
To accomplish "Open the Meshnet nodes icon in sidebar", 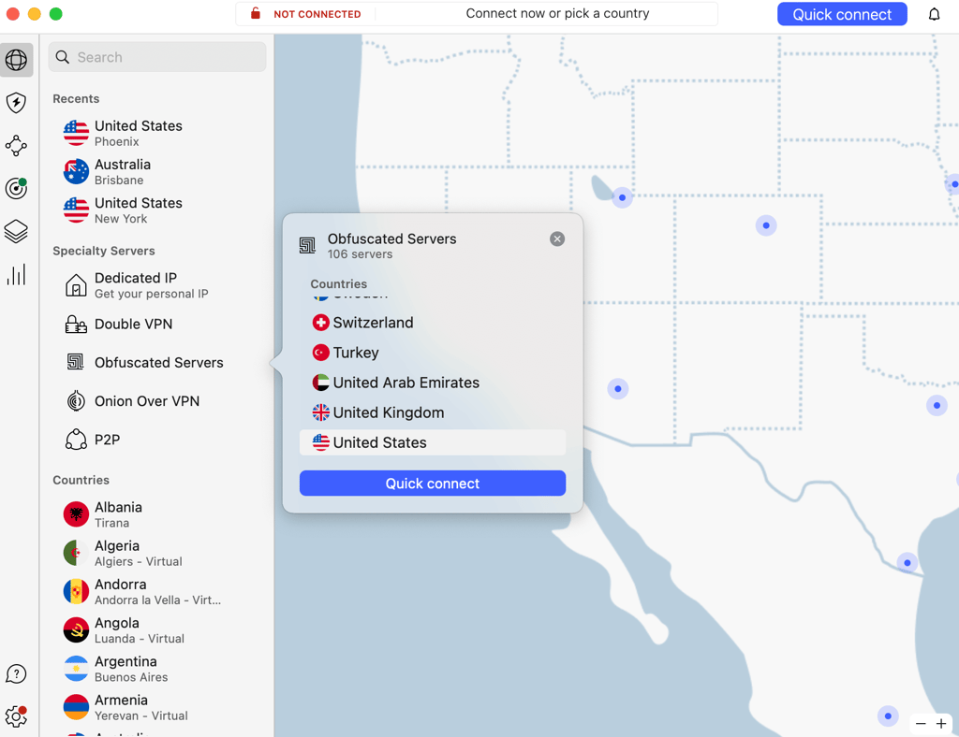I will click(x=17, y=145).
